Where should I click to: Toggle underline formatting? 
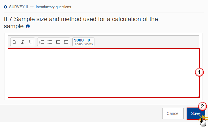click(x=31, y=42)
